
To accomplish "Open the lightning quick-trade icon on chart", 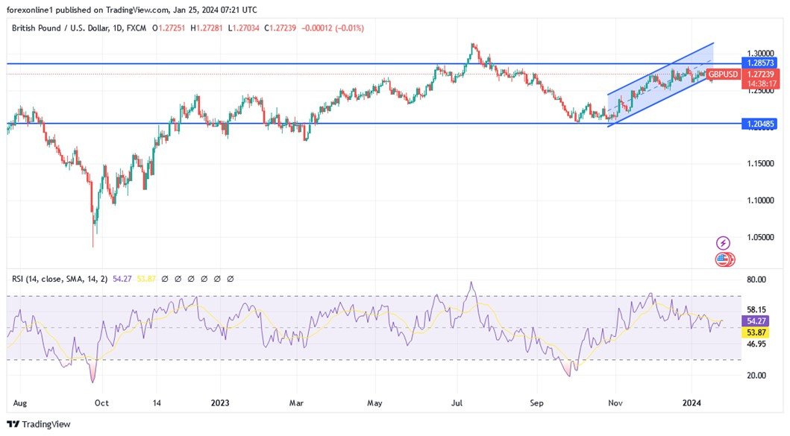I will [722, 241].
